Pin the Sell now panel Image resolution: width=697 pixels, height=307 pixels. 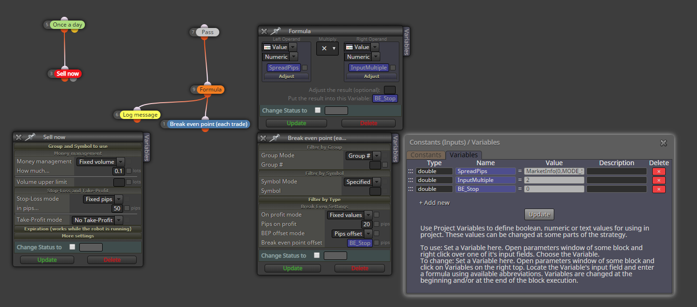30,137
